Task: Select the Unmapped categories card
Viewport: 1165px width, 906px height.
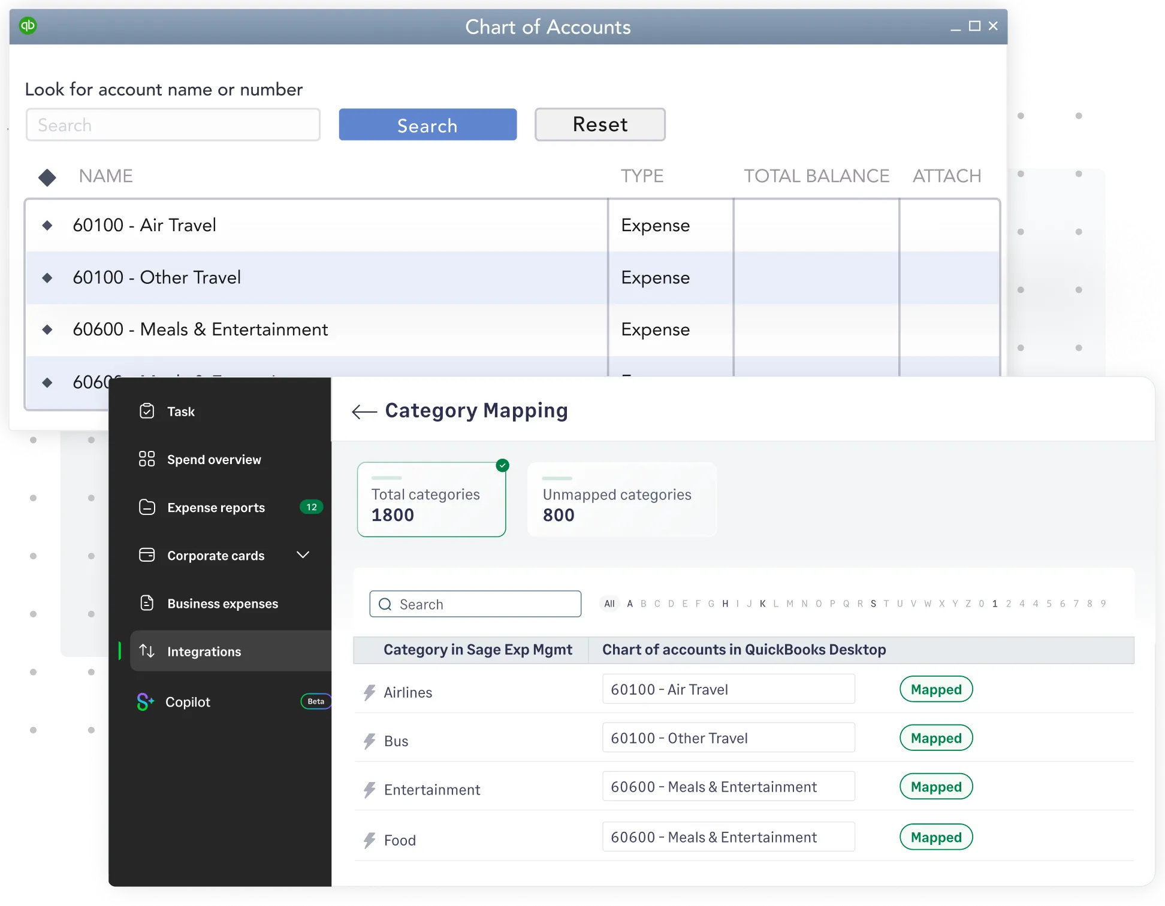Action: 621,499
